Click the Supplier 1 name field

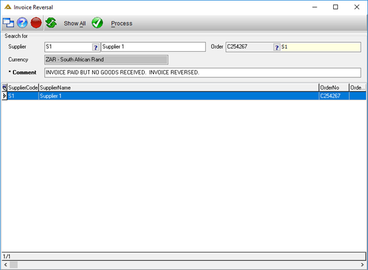pyautogui.click(x=153, y=47)
